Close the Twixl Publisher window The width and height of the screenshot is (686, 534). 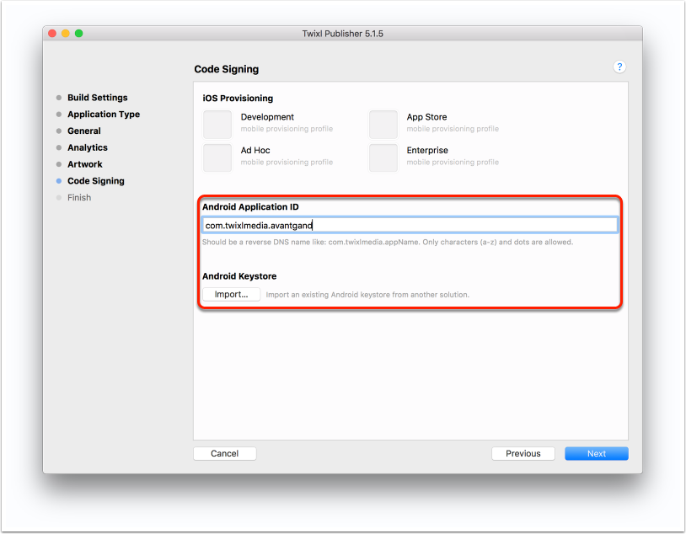click(52, 33)
